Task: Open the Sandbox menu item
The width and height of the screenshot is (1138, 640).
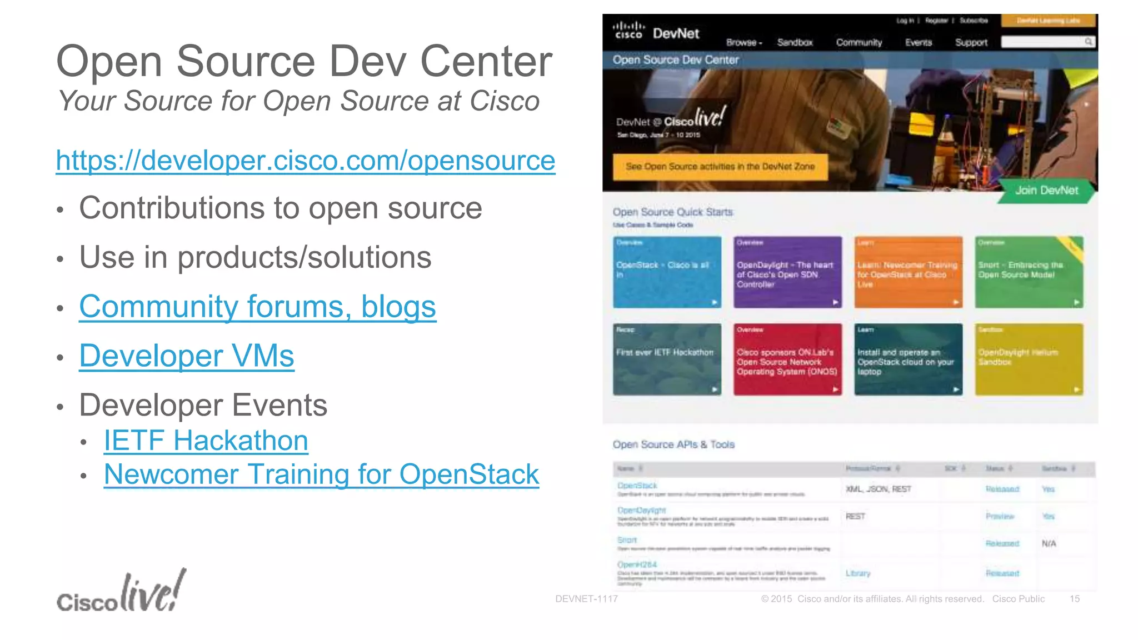Action: coord(795,43)
